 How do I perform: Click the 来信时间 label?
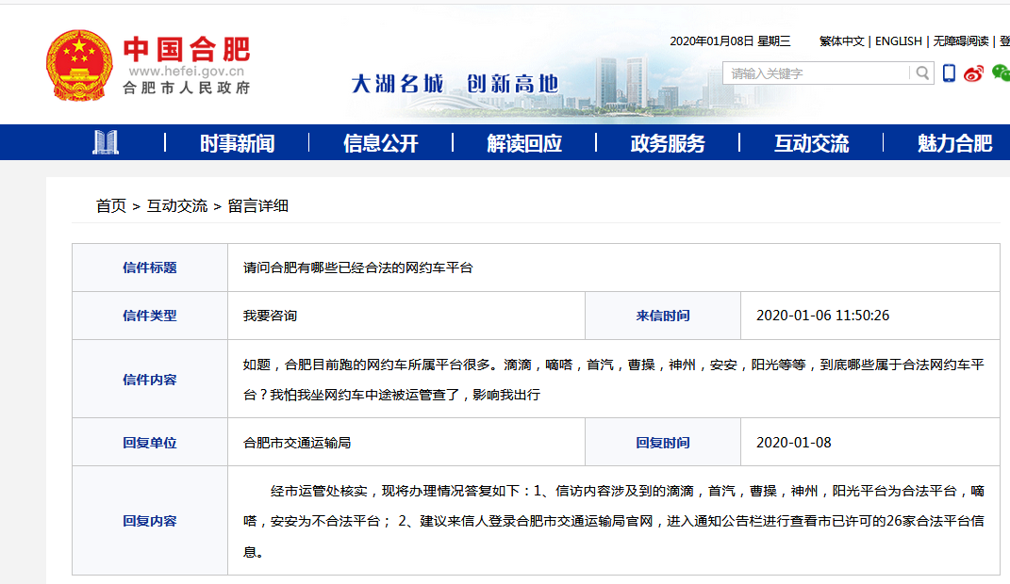[x=663, y=316]
